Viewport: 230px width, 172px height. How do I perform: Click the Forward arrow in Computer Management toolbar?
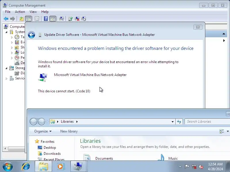click(13, 19)
